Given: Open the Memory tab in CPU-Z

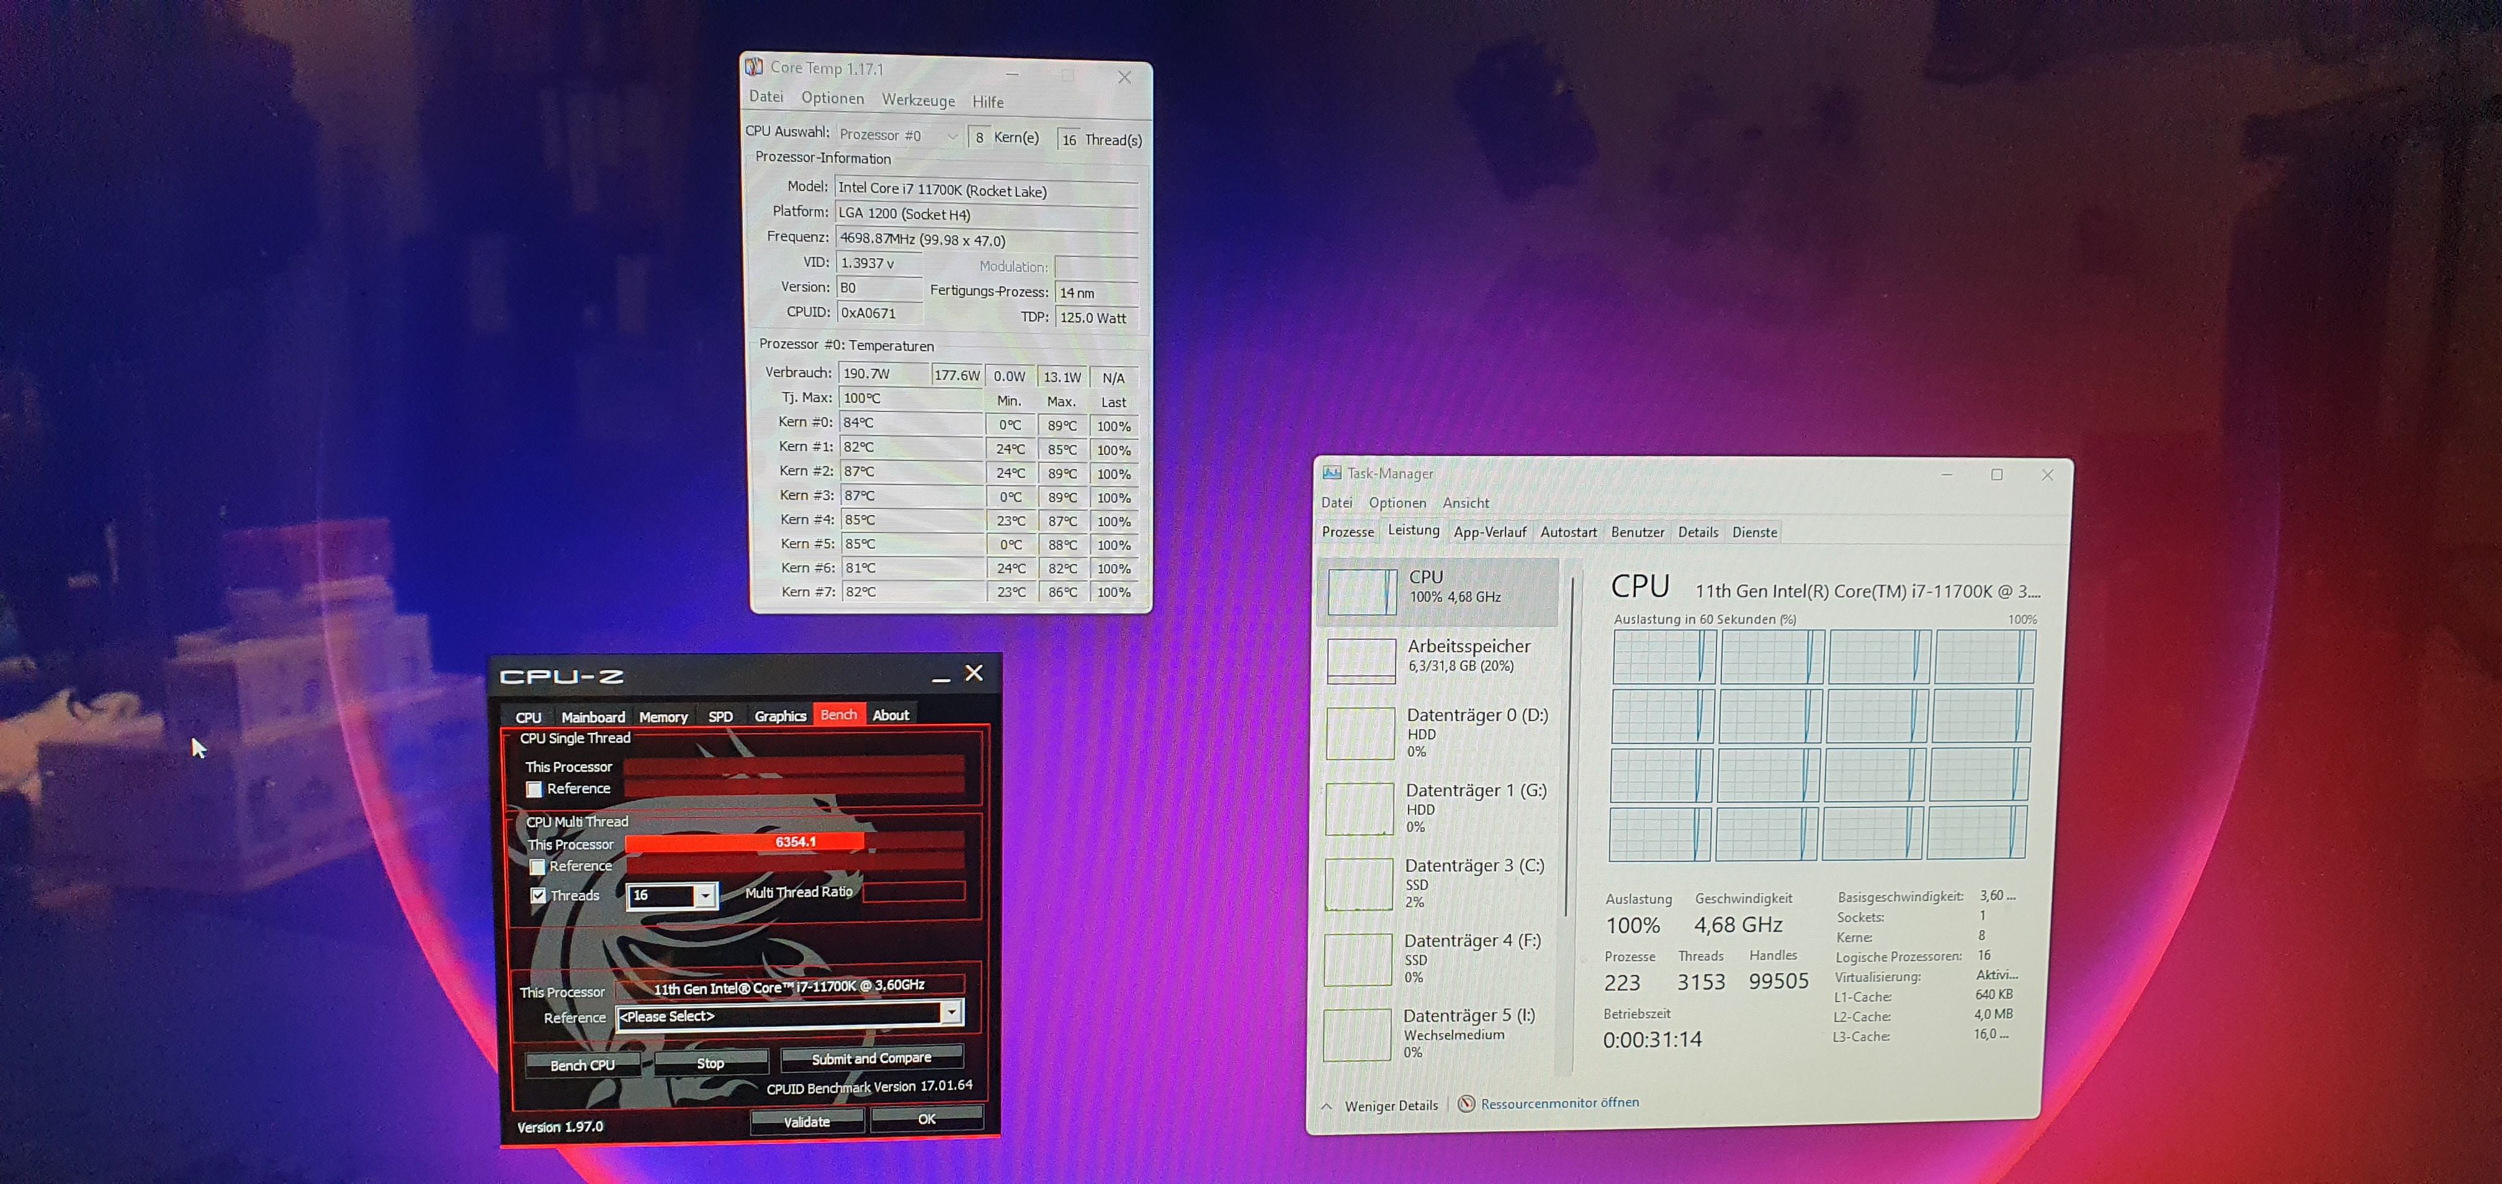Looking at the screenshot, I should pos(663,717).
